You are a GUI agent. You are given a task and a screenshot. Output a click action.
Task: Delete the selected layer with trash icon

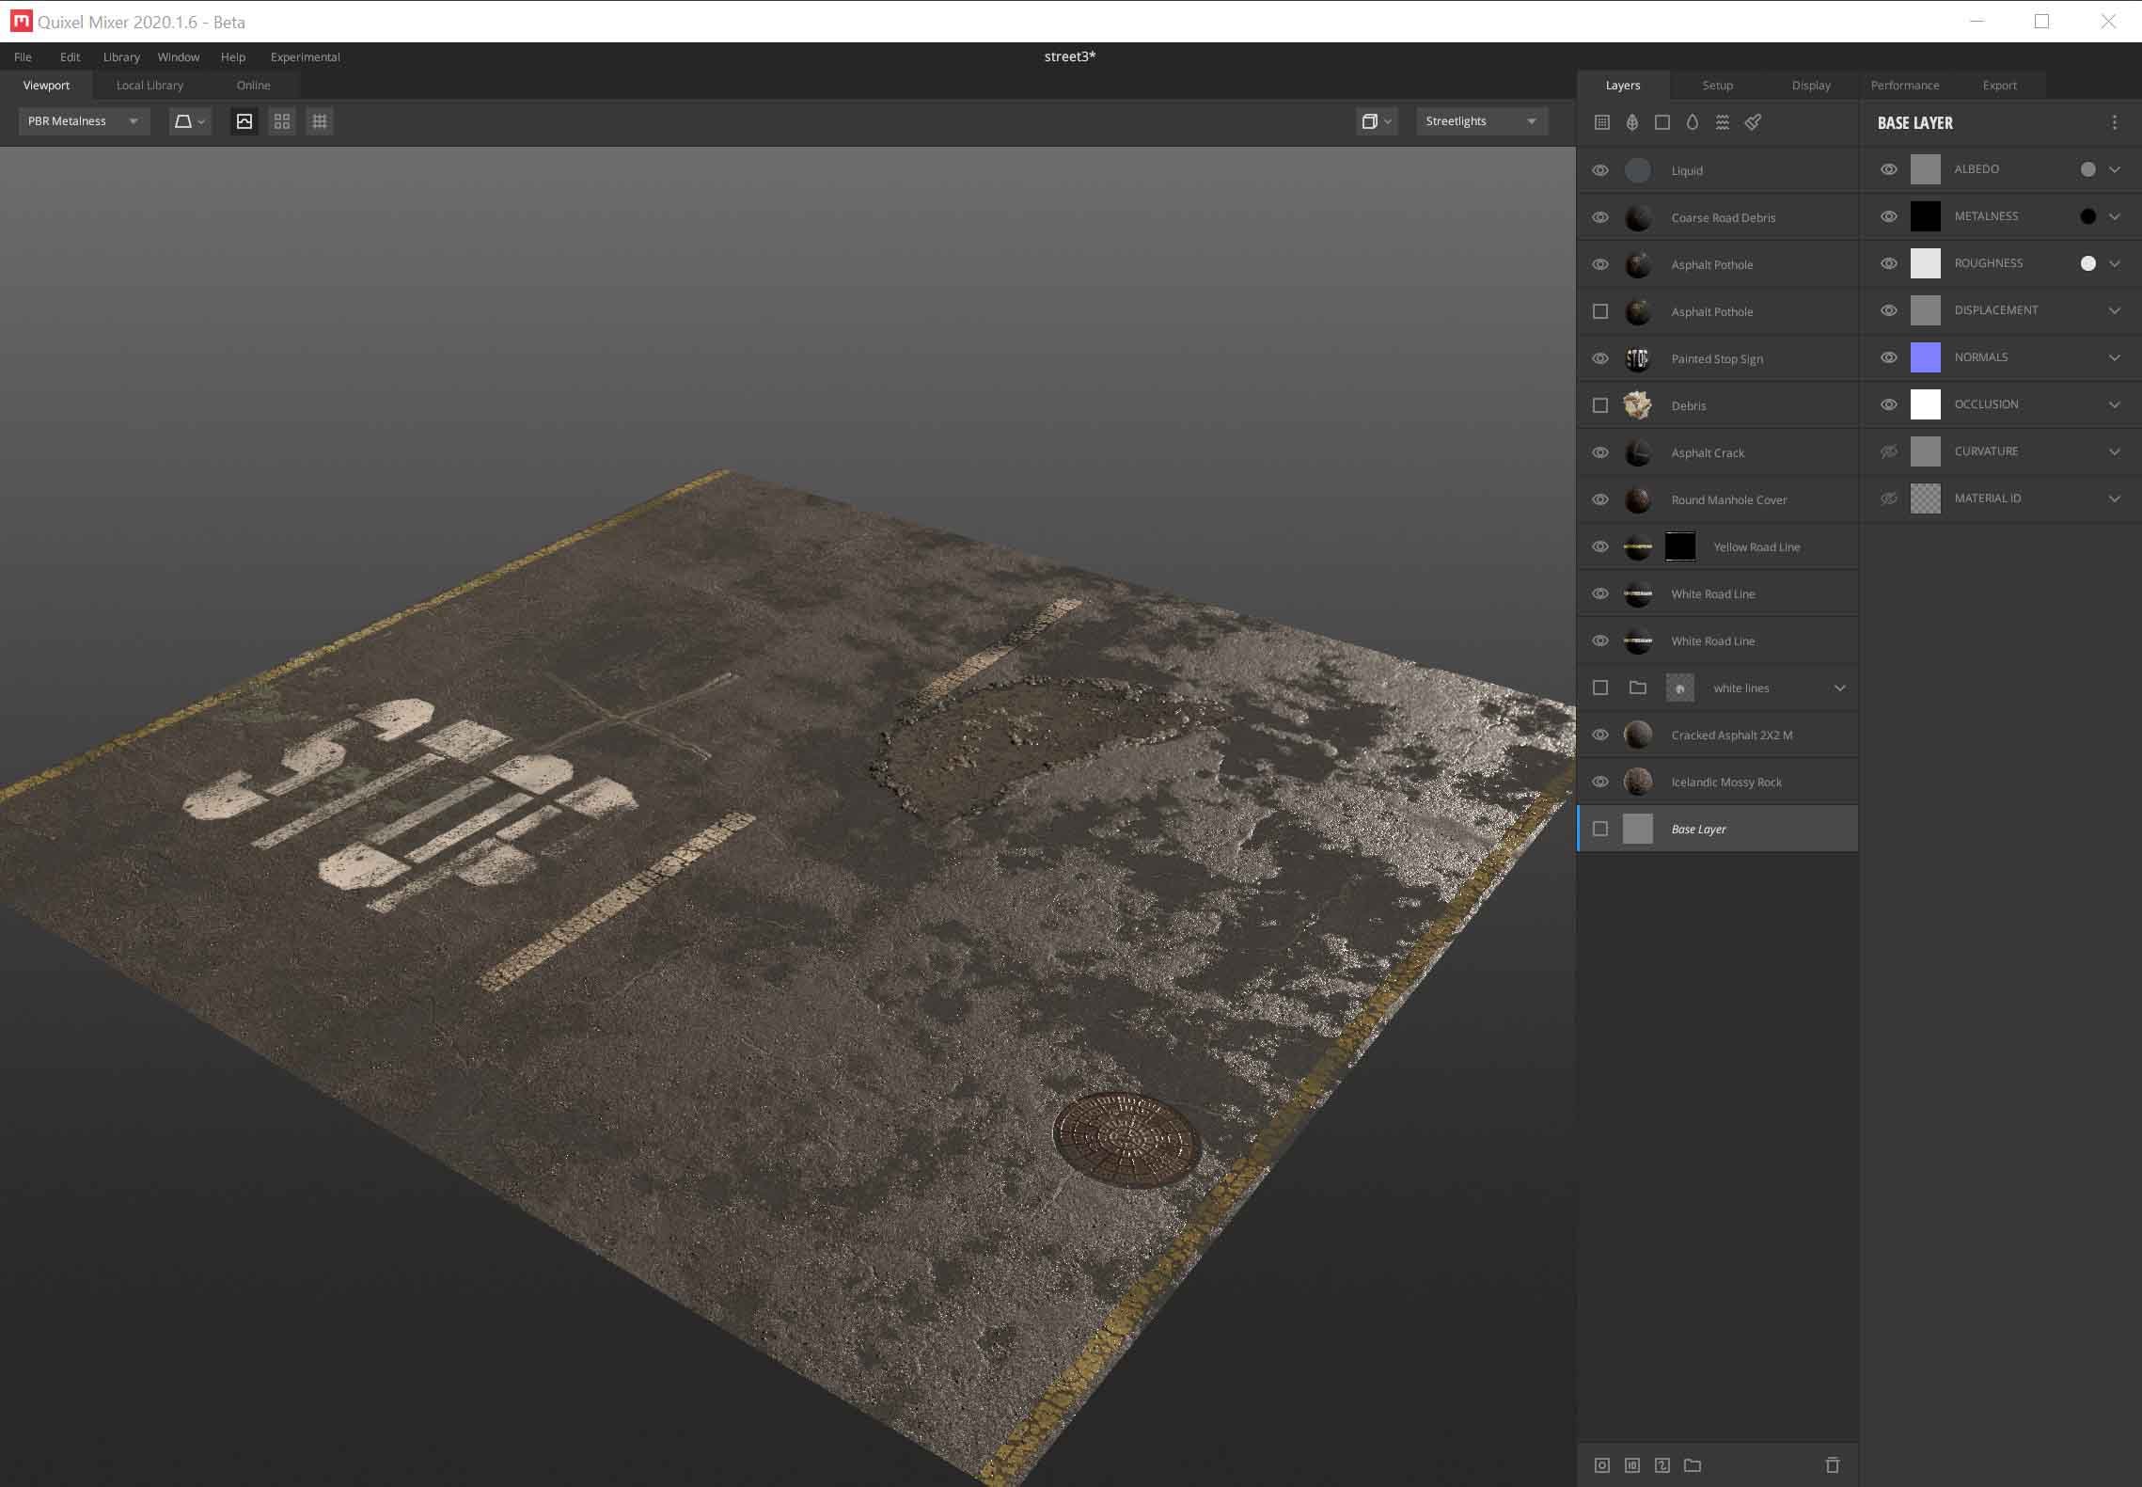1833,1465
